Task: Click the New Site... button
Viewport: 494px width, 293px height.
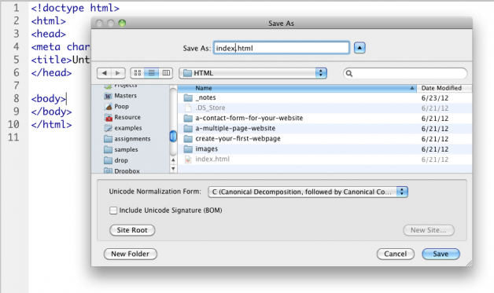Action: [429, 230]
